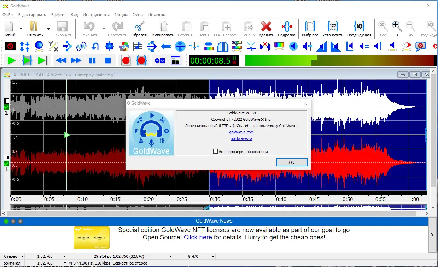
Task: Open the Эффект menu
Action: (x=58, y=15)
